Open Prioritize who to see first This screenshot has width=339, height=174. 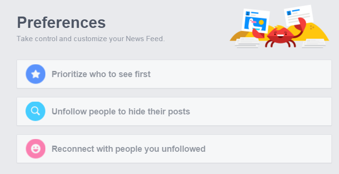point(101,74)
